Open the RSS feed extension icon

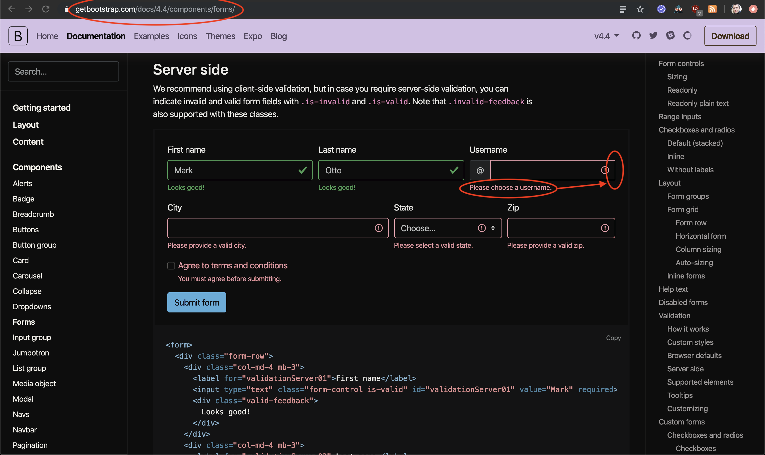coord(712,9)
